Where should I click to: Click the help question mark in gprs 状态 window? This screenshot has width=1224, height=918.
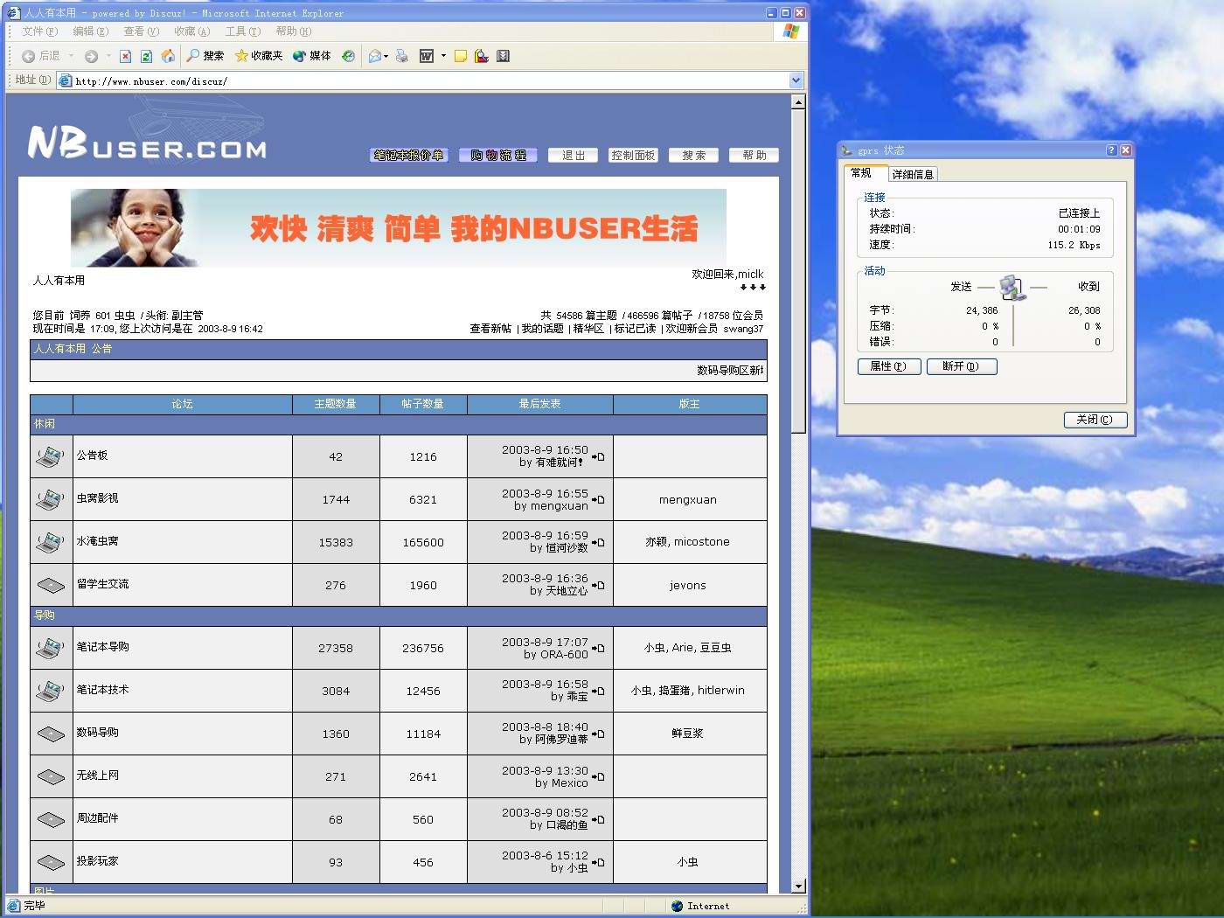tap(1111, 150)
